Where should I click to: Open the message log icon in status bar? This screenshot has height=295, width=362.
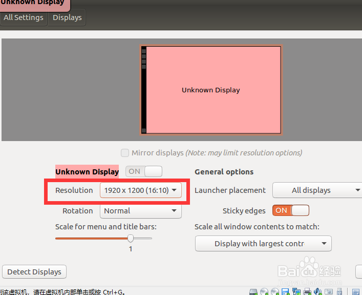(x=356, y=292)
